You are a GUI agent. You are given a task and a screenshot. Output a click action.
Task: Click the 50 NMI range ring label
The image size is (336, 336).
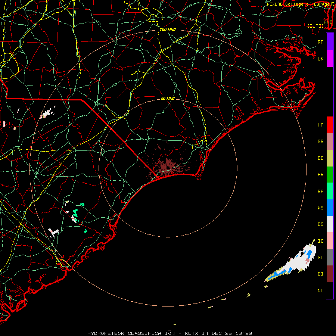coord(168,99)
